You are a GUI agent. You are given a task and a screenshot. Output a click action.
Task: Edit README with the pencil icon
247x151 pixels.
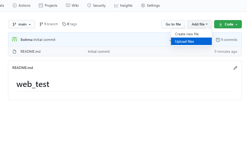coord(235,68)
